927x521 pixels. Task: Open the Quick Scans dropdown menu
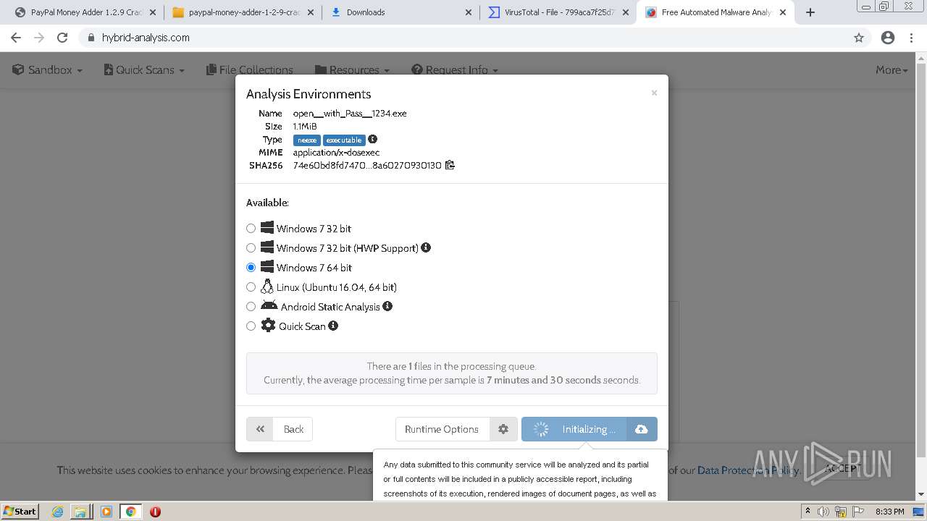pos(144,69)
